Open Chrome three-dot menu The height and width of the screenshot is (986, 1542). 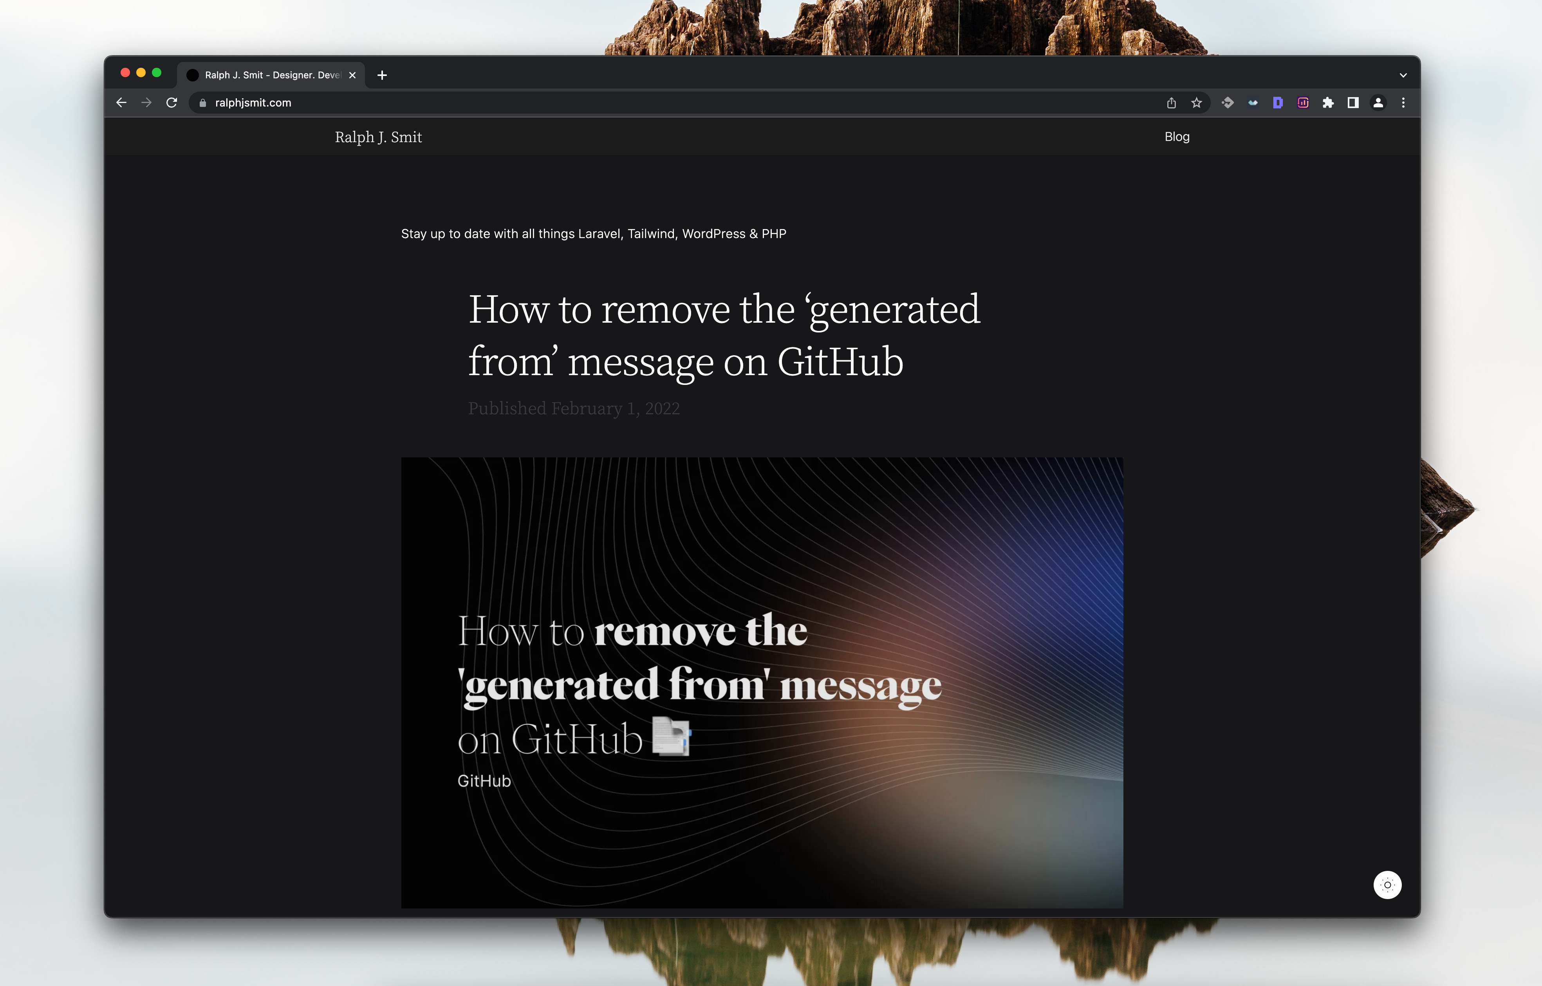(x=1403, y=103)
